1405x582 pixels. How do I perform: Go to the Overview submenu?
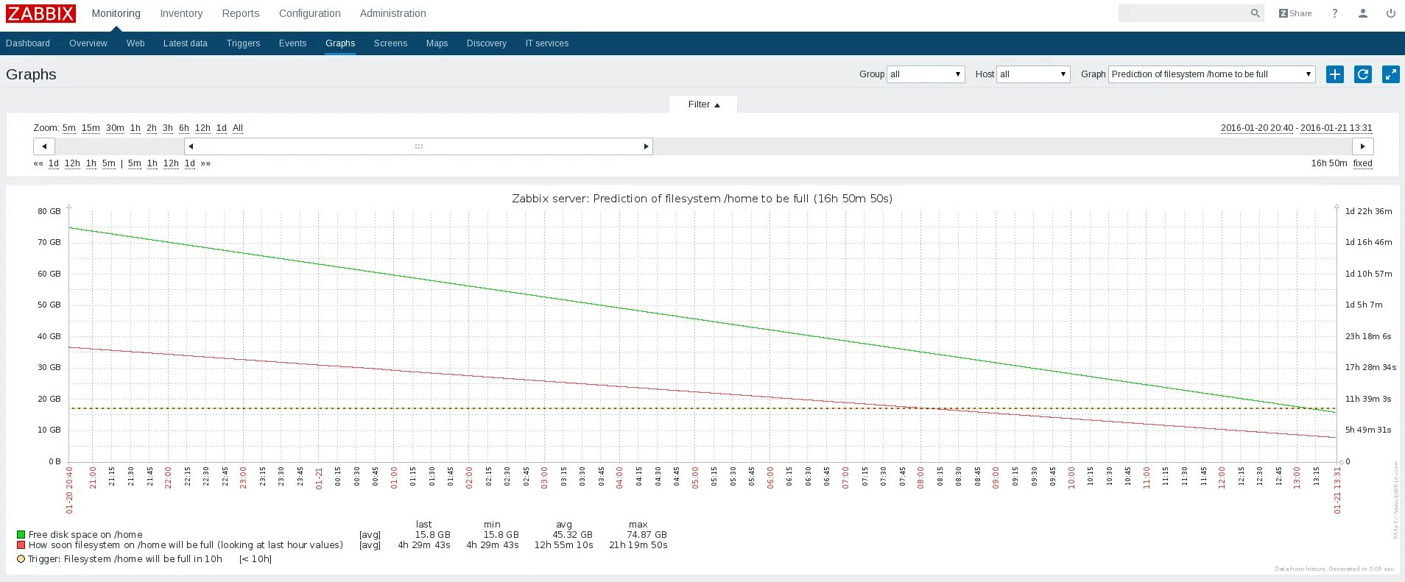(x=88, y=43)
